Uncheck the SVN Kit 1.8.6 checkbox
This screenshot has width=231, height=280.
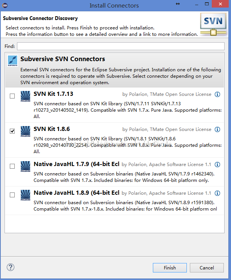[12, 131]
